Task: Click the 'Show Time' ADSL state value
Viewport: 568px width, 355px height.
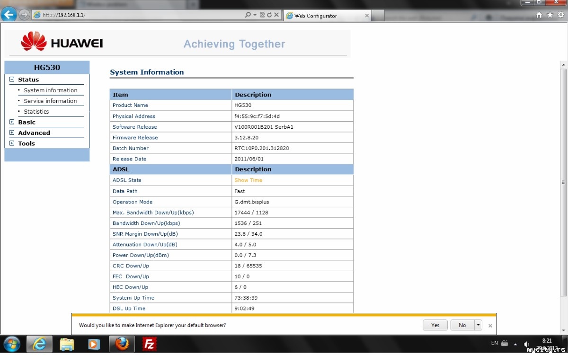Action: [x=248, y=180]
